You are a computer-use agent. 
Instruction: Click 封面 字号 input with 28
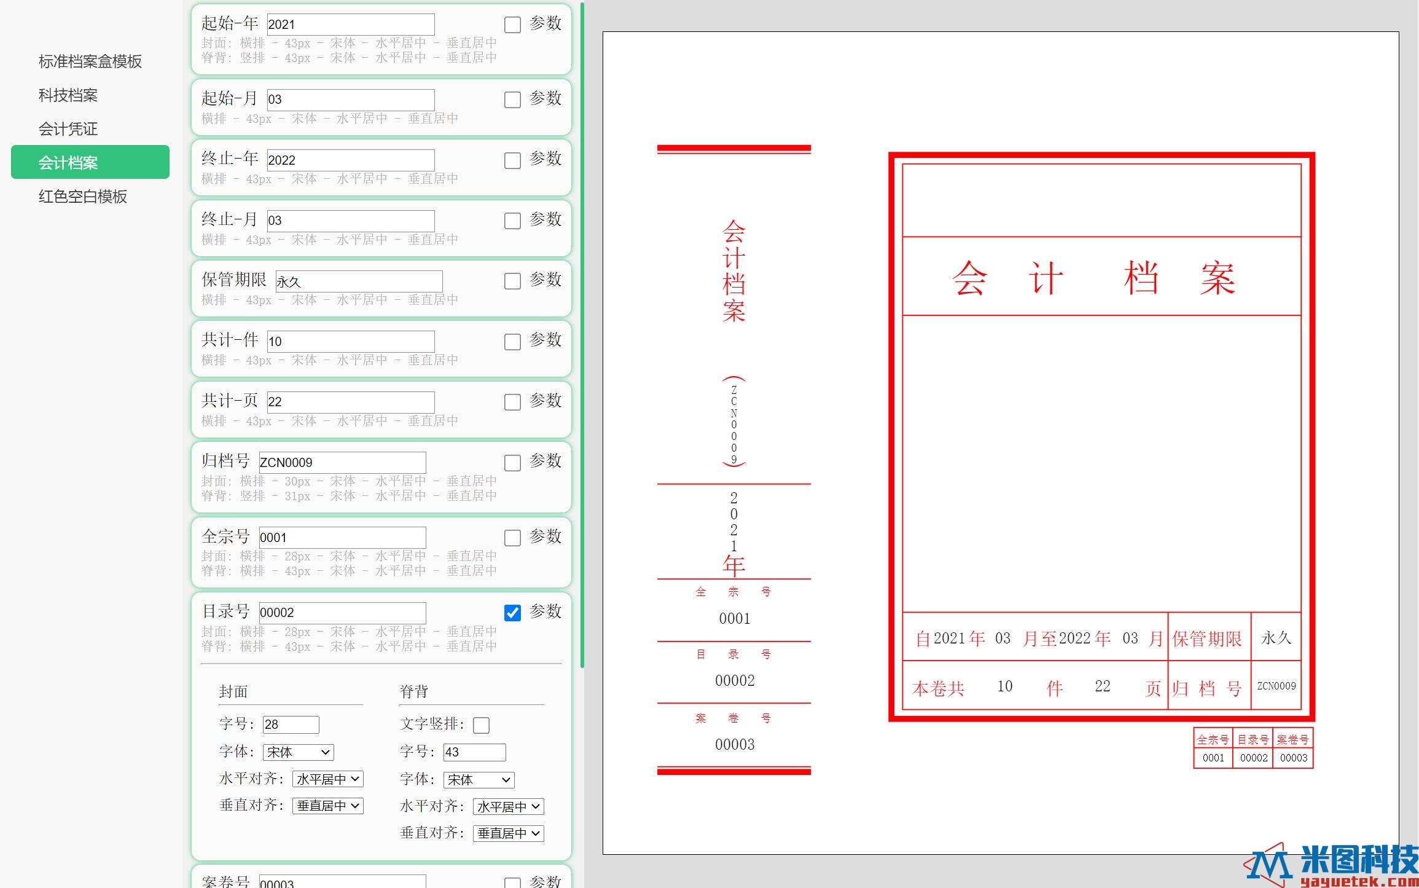click(x=291, y=725)
